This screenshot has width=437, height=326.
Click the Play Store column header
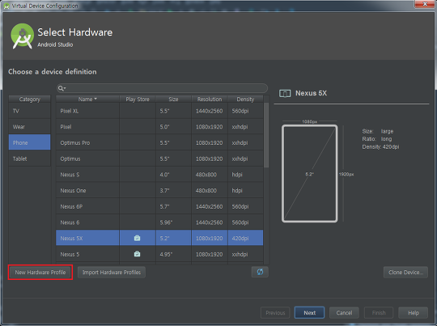(x=138, y=99)
